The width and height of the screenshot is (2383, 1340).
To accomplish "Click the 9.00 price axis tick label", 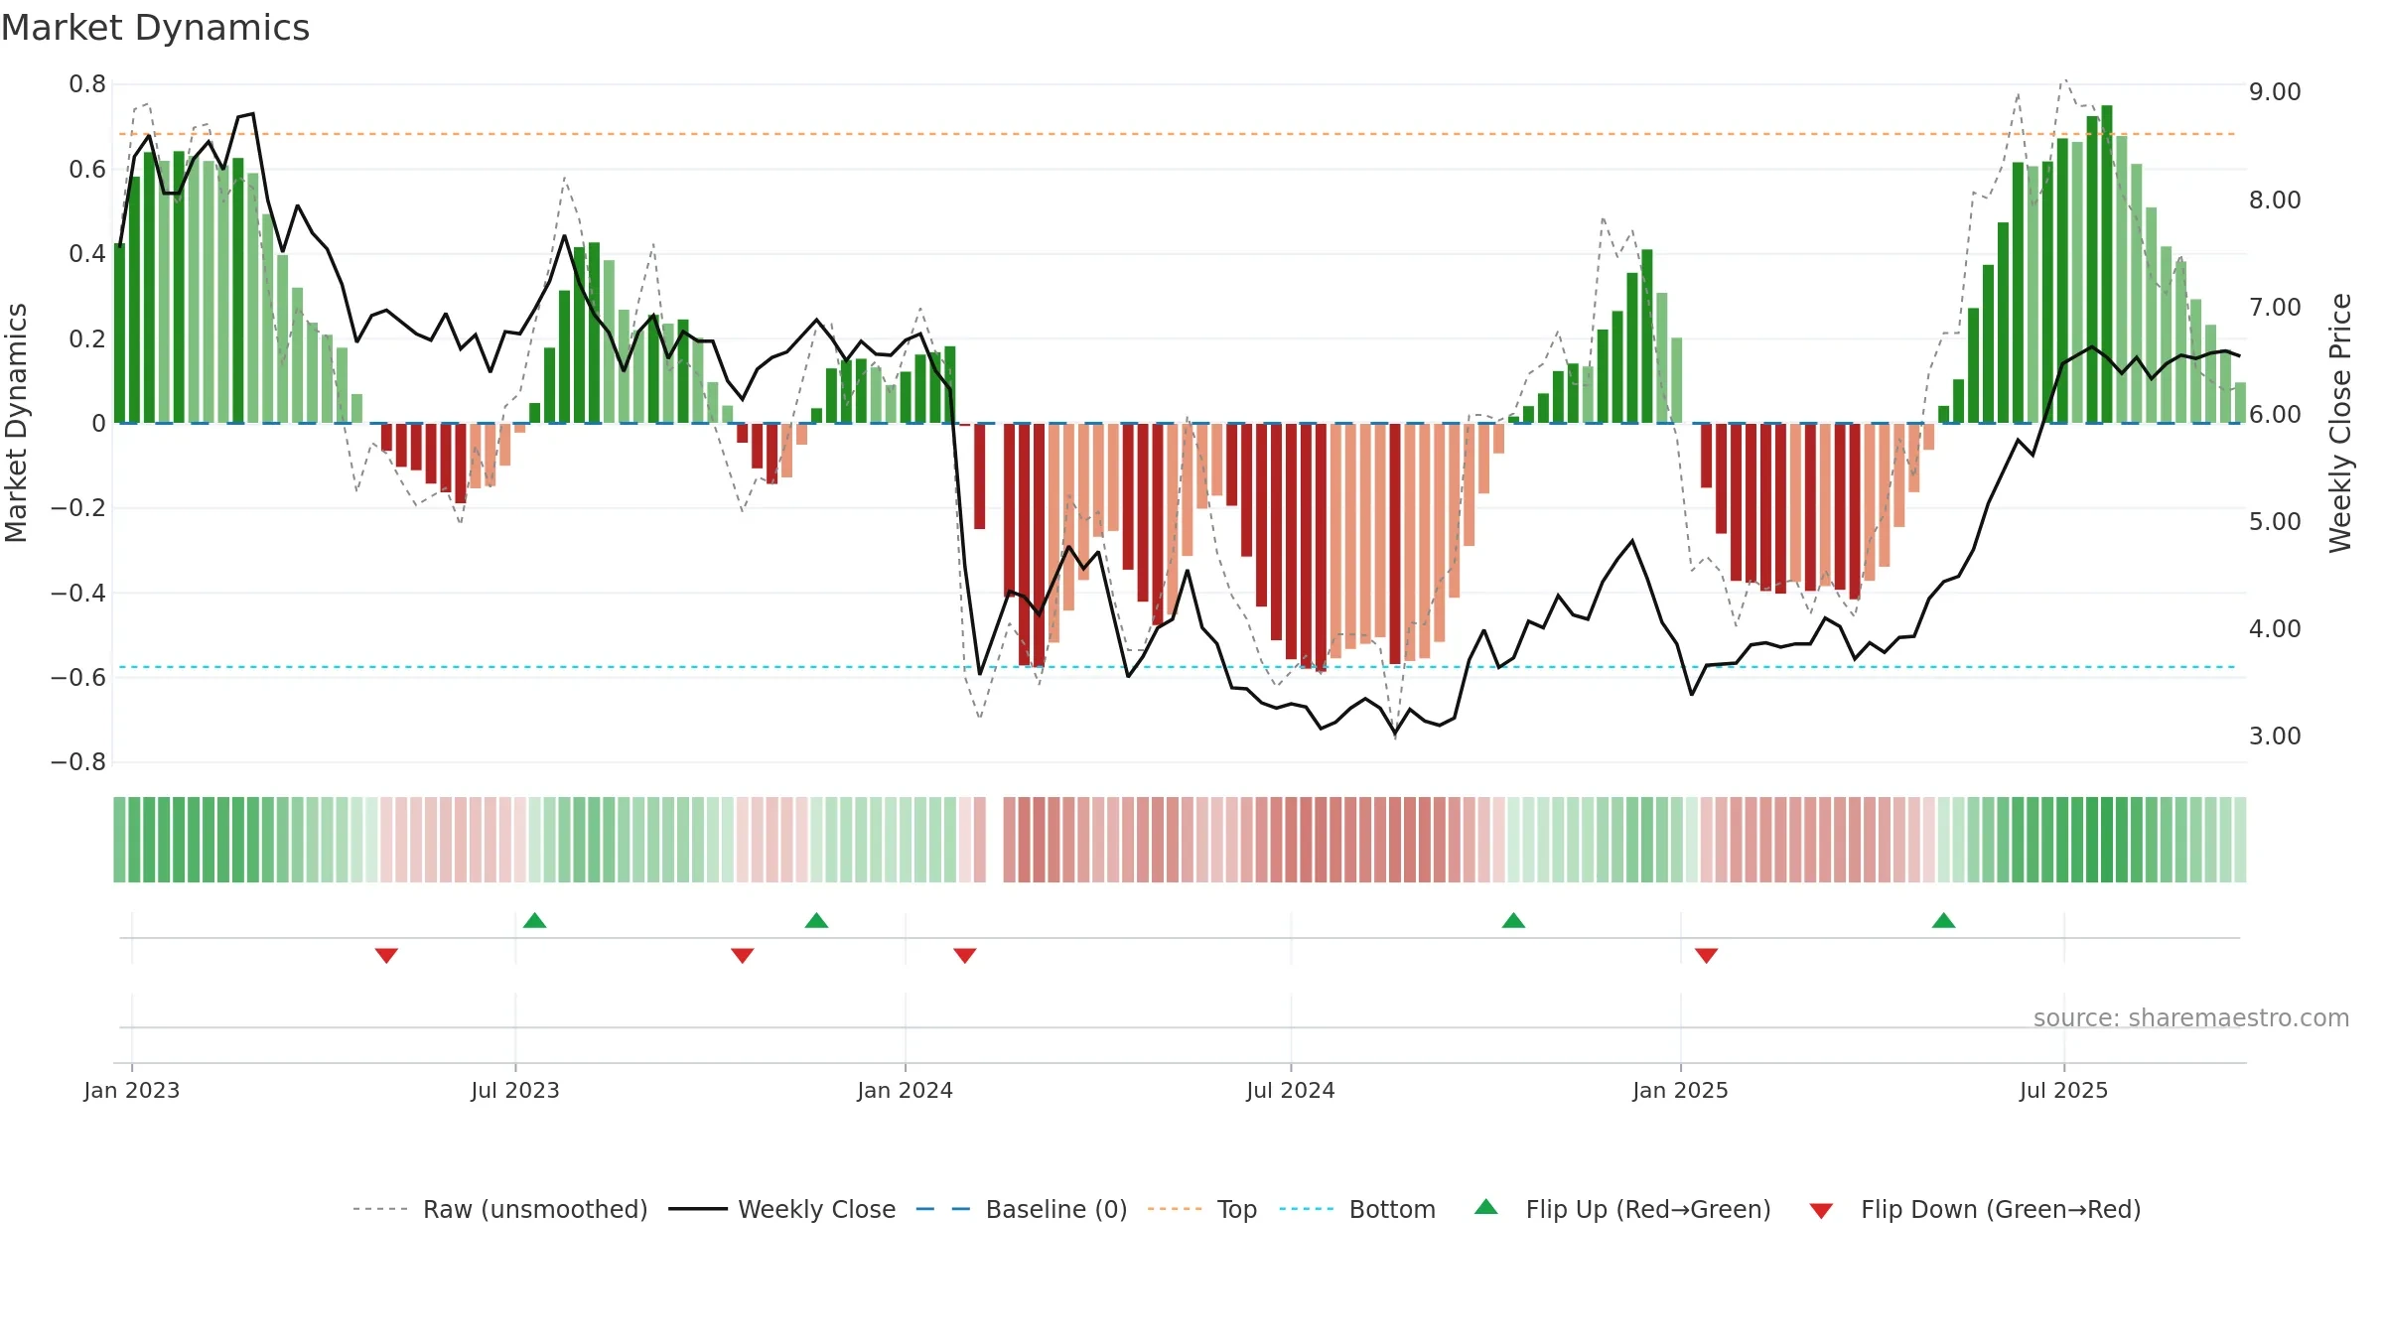I will [x=2275, y=92].
